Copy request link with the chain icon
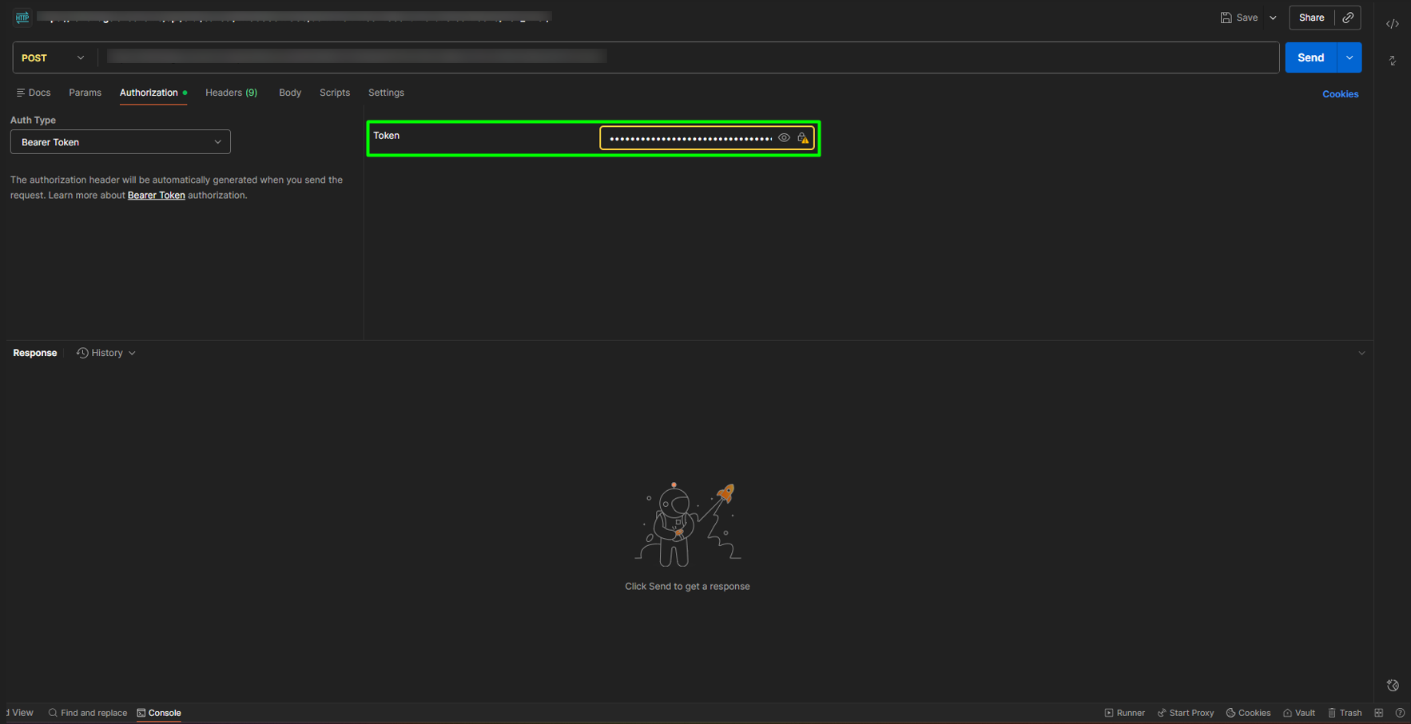Viewport: 1411px width, 724px height. (1348, 18)
